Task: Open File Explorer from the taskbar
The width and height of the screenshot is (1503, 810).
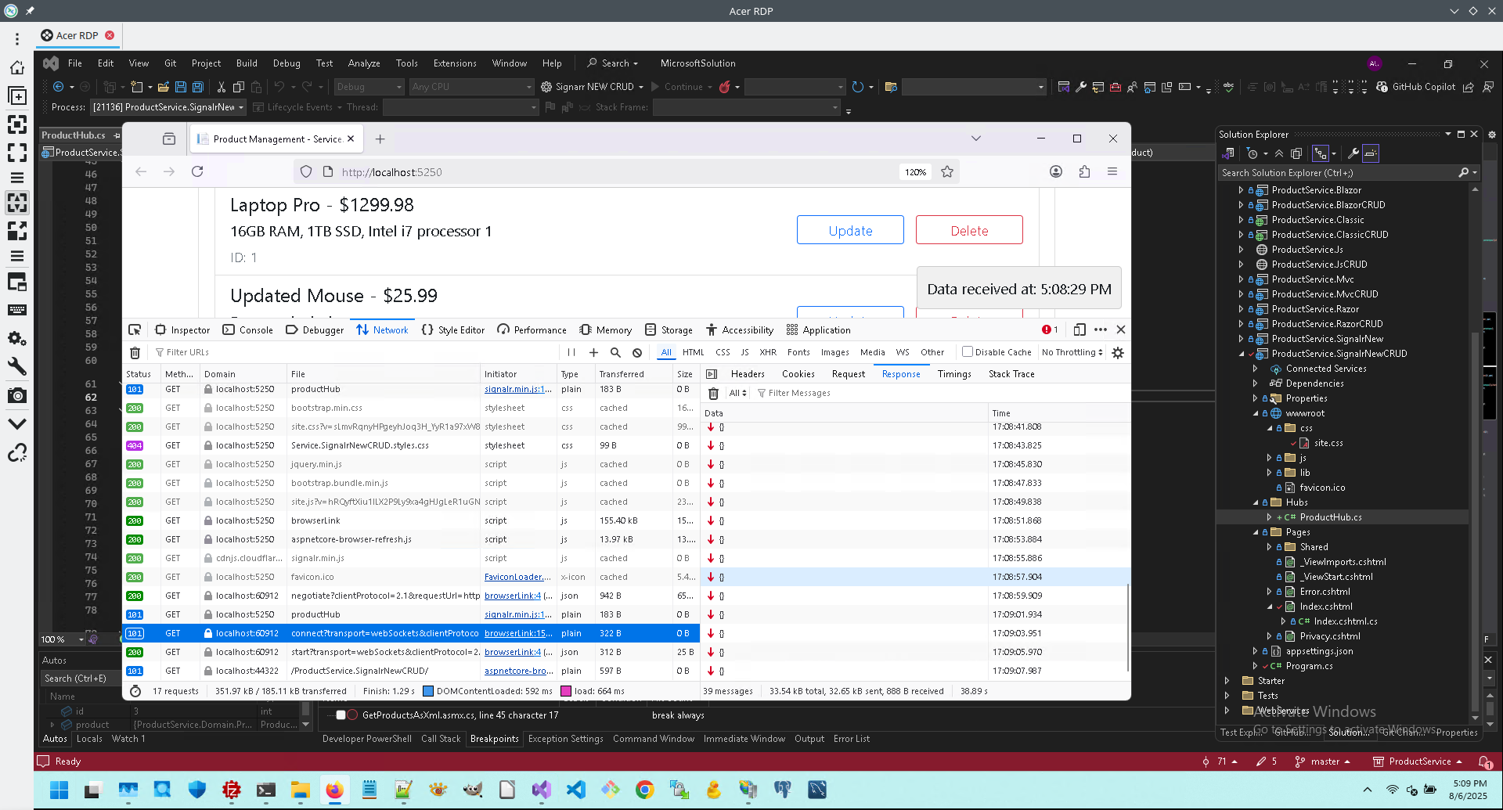Action: coord(300,790)
